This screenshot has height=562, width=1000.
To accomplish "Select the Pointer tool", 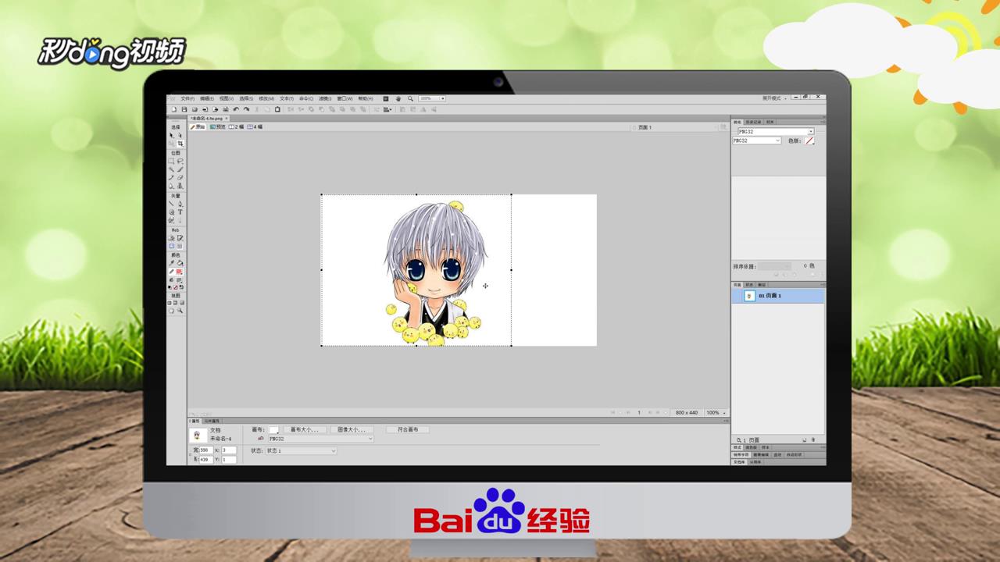I will pos(171,135).
